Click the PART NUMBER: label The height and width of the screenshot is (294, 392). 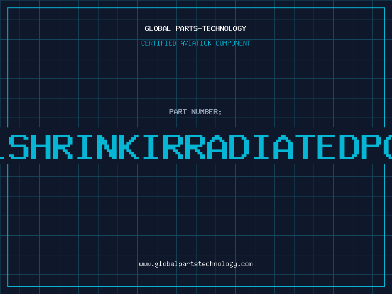[x=196, y=112]
